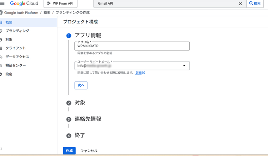
Task: Clear the Gmail API search text
Action: tap(240, 4)
